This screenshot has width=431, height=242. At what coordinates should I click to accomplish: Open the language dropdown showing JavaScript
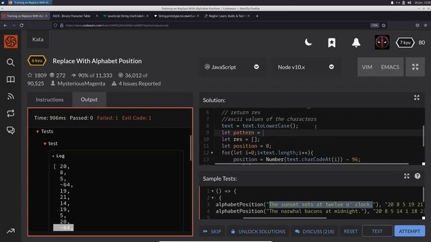(x=232, y=67)
